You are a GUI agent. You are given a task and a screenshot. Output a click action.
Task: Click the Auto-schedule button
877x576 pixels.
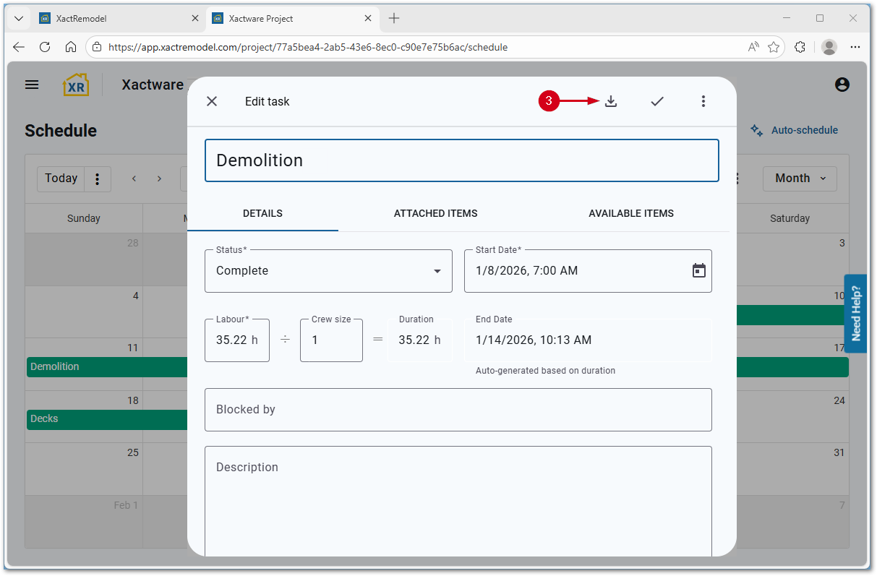coord(795,130)
